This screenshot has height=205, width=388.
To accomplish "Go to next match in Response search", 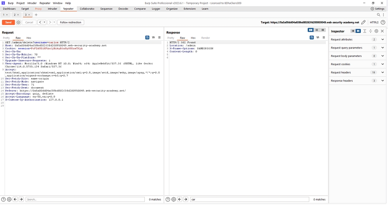I will [x=185, y=199].
